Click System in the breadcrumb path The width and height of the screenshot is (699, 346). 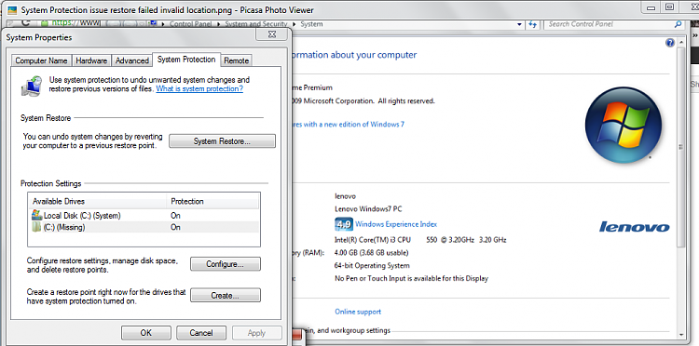point(311,24)
